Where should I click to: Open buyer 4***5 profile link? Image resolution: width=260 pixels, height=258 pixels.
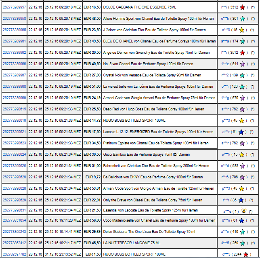225,243
